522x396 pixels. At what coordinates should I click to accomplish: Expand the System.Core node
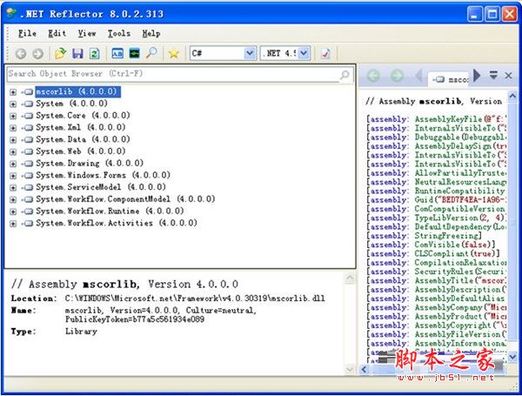[x=13, y=116]
